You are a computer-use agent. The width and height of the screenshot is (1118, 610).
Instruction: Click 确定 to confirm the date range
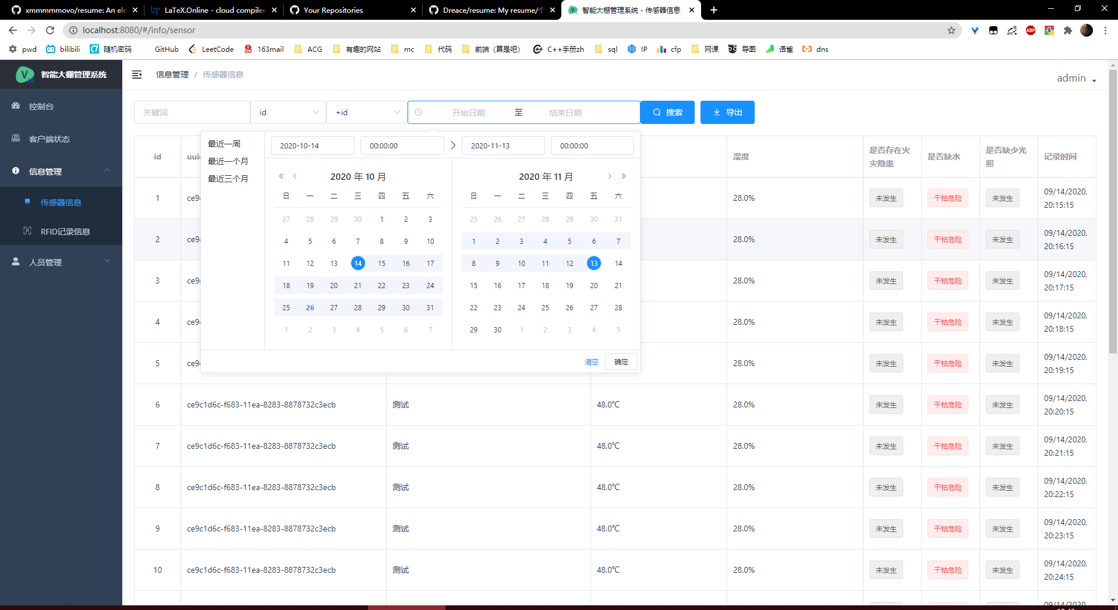click(621, 362)
